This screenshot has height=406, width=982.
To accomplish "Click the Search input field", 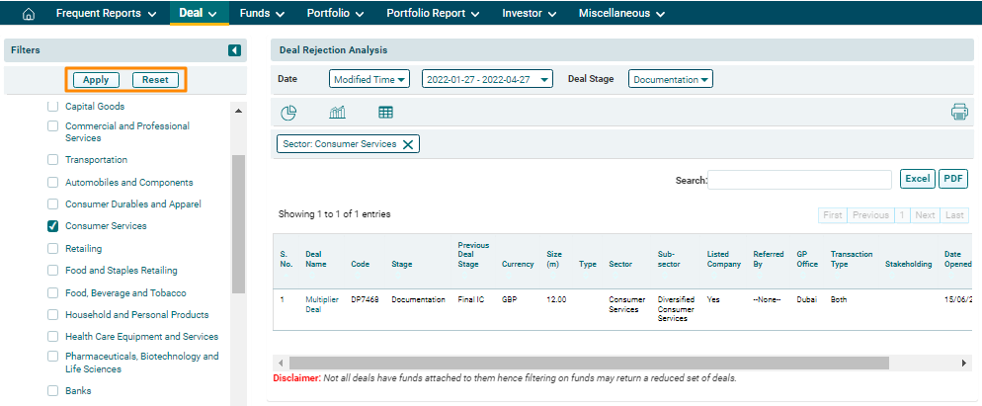I will pos(799,180).
